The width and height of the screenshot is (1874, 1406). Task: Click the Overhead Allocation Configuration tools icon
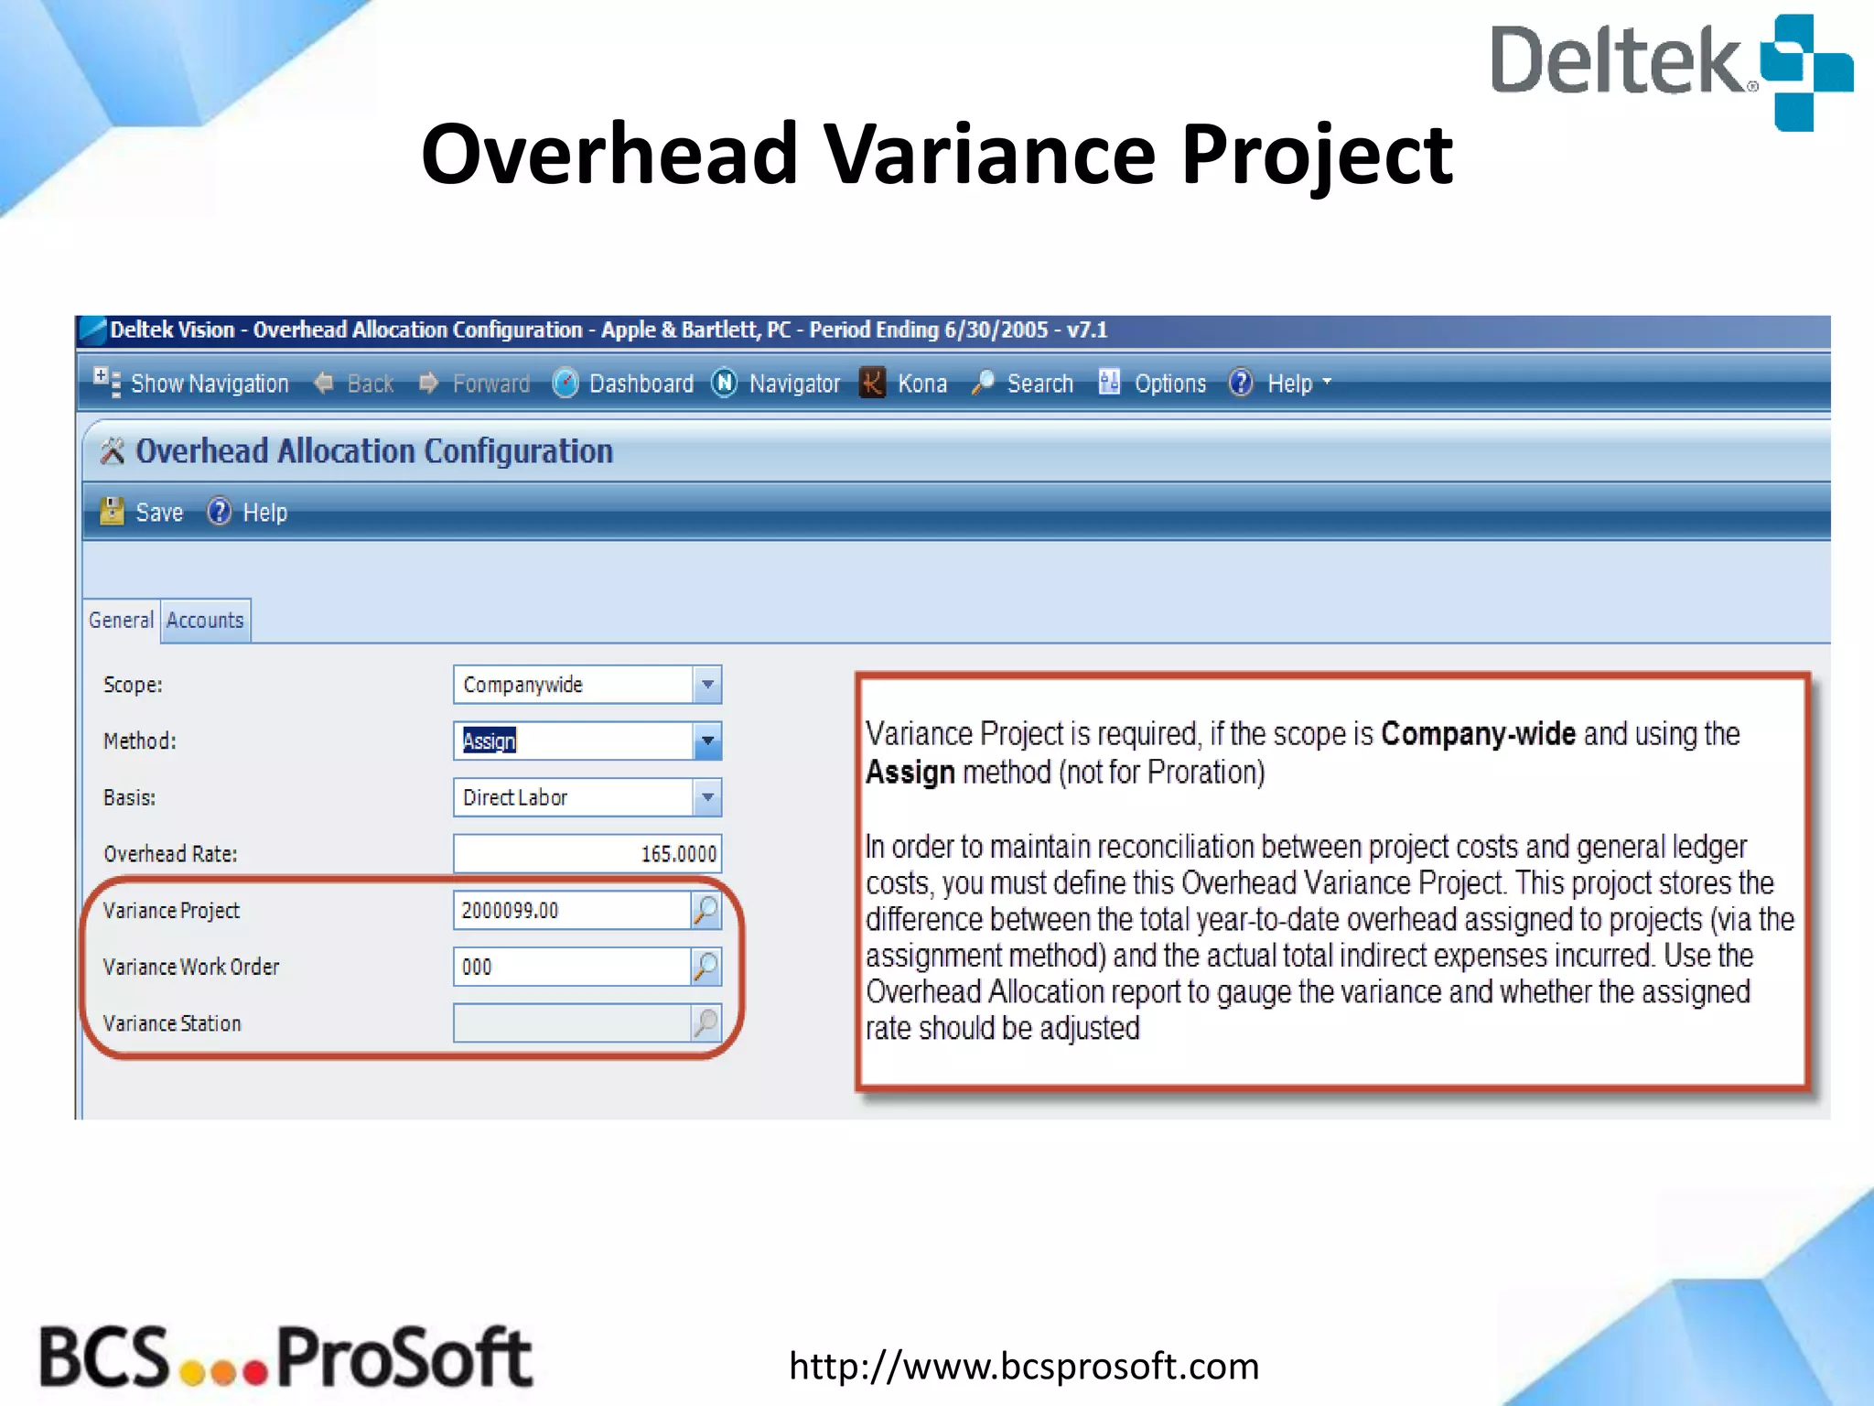[113, 451]
